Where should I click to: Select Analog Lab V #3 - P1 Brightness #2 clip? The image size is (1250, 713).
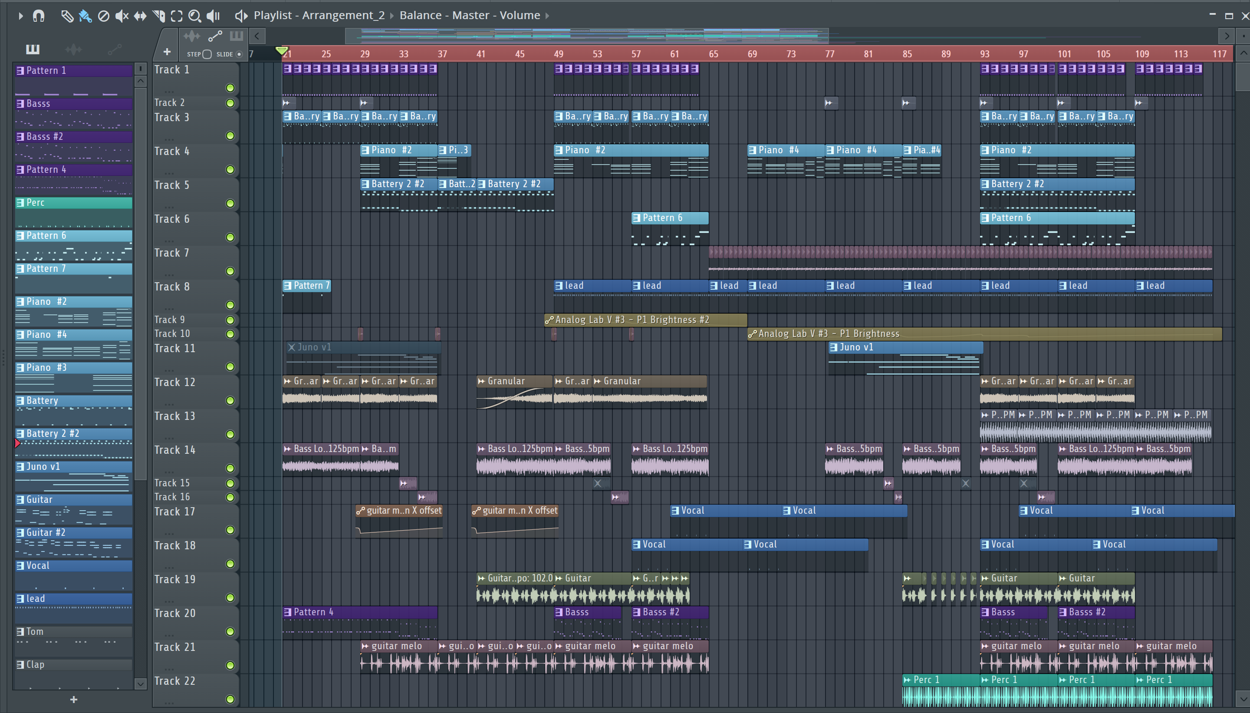tap(645, 320)
